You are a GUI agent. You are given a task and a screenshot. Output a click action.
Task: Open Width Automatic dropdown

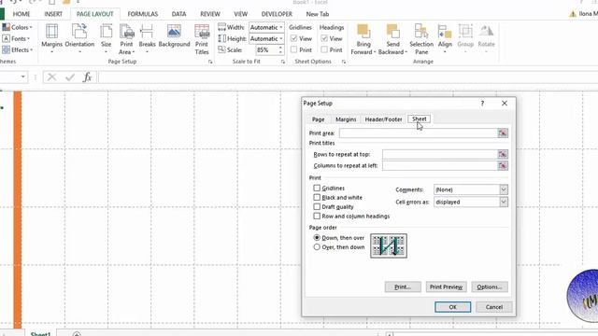(x=281, y=27)
